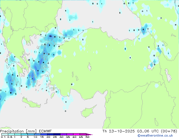The width and height of the screenshot is (179, 138).
Task: Click the '16' precipitation value on the map
Action: coord(50,36)
